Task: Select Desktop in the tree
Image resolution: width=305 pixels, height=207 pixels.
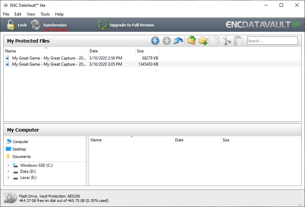Action: tap(19, 149)
